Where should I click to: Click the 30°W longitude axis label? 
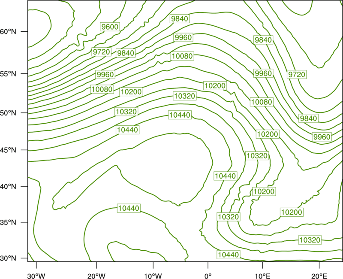pos(36,276)
